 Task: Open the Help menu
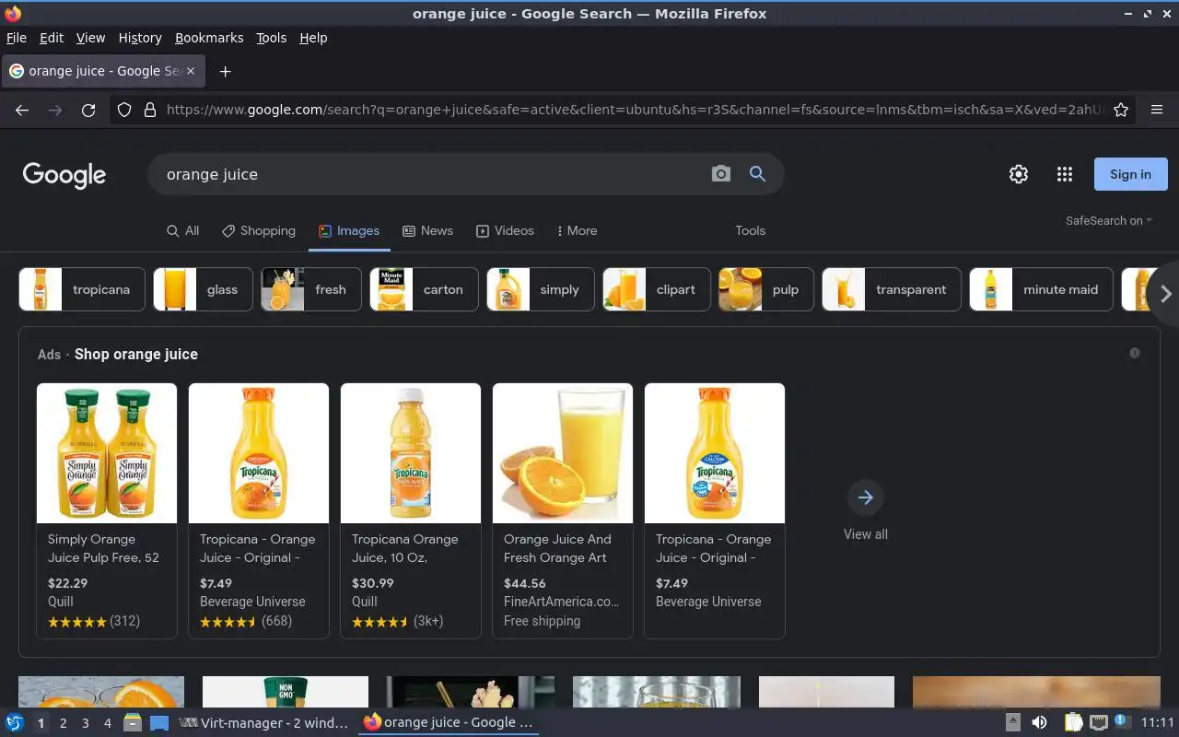[x=313, y=38]
